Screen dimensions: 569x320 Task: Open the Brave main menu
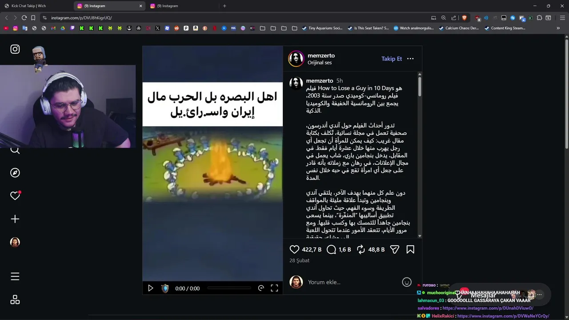(562, 18)
